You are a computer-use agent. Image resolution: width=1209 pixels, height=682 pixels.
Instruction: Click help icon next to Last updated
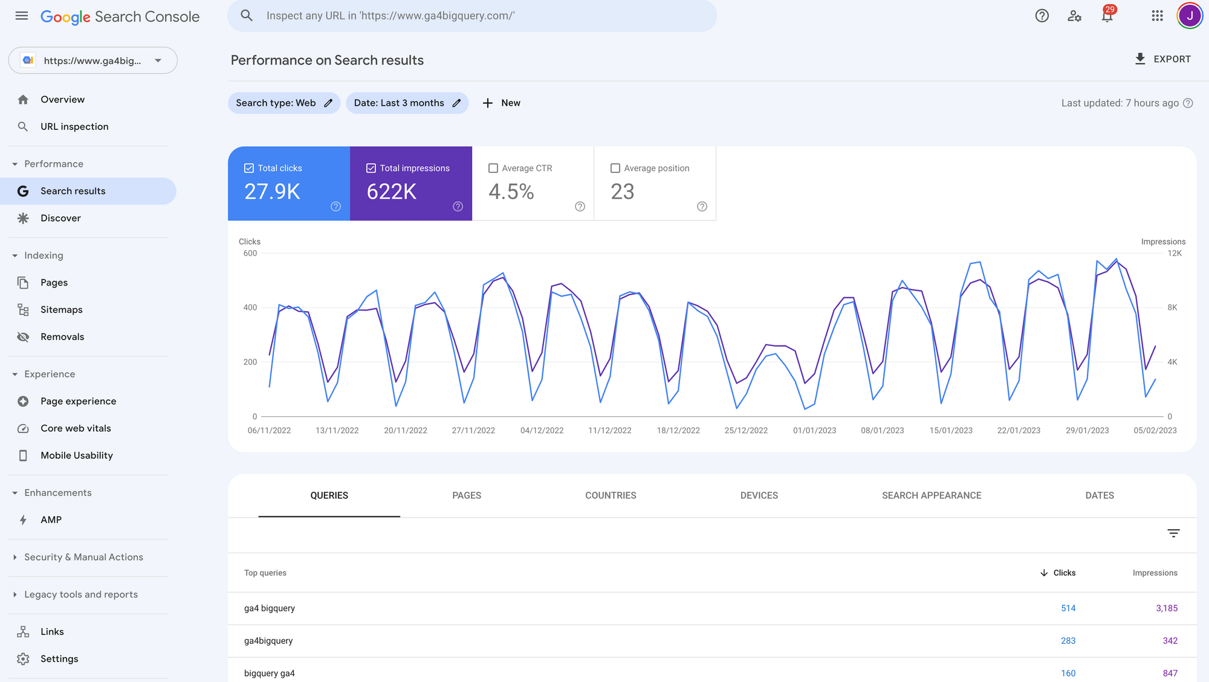[x=1188, y=103]
